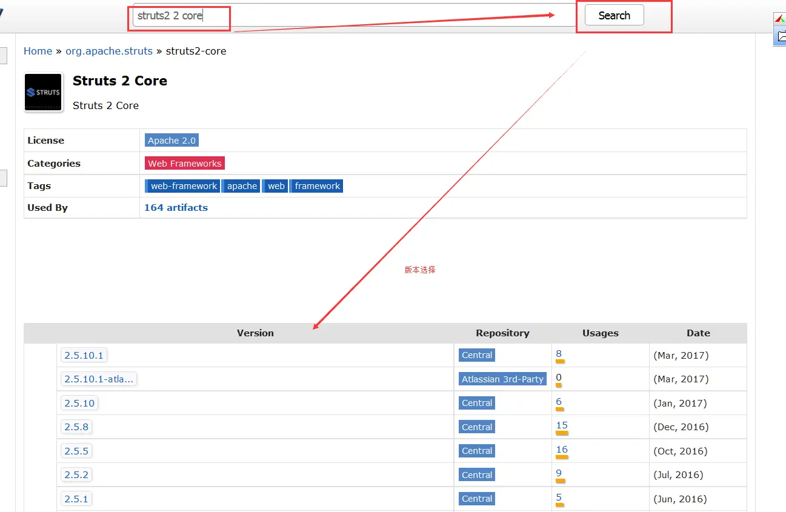This screenshot has height=512, width=786.
Task: Click the Used By row label
Action: 47,207
